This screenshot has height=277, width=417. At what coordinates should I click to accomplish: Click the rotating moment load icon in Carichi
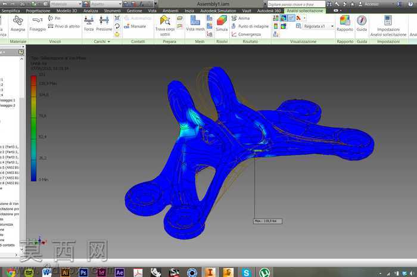pyautogui.click(x=117, y=26)
